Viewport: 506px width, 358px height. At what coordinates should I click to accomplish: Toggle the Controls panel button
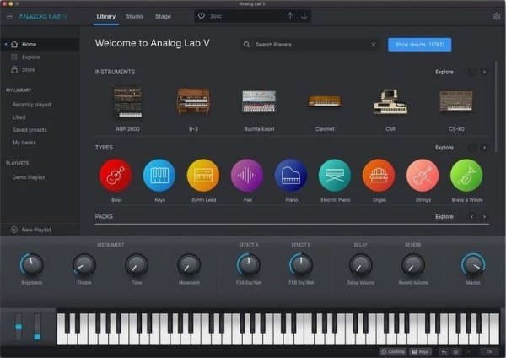(393, 351)
